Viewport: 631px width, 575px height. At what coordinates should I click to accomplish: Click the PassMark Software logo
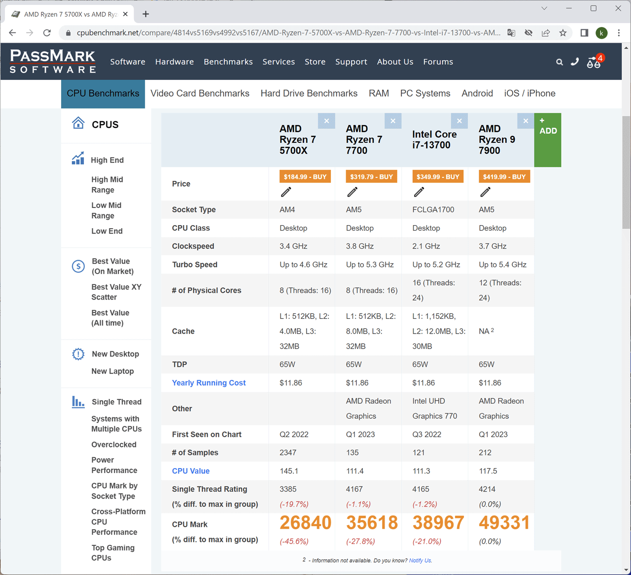point(53,61)
